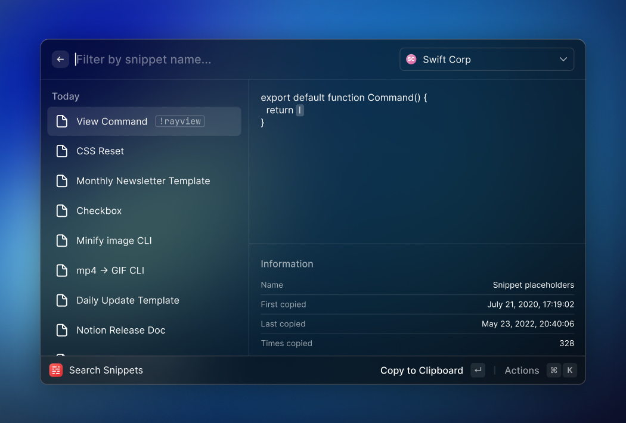Image resolution: width=626 pixels, height=423 pixels.
Task: Click the file icon next to Checkbox
Action: click(x=62, y=211)
